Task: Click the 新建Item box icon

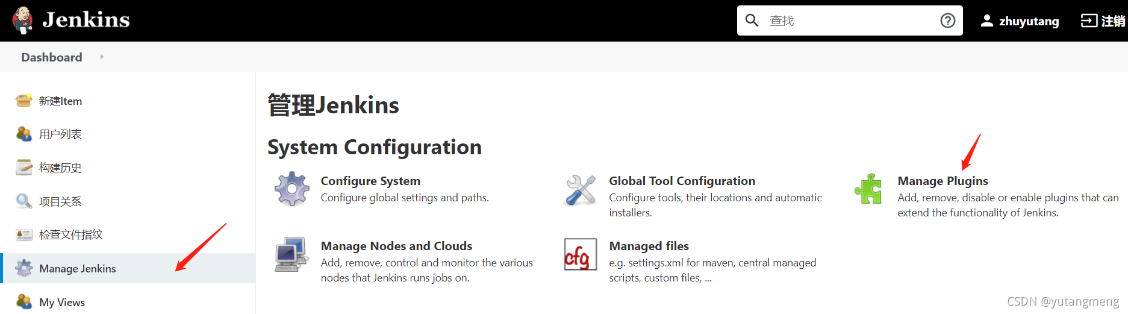Action: [x=23, y=101]
